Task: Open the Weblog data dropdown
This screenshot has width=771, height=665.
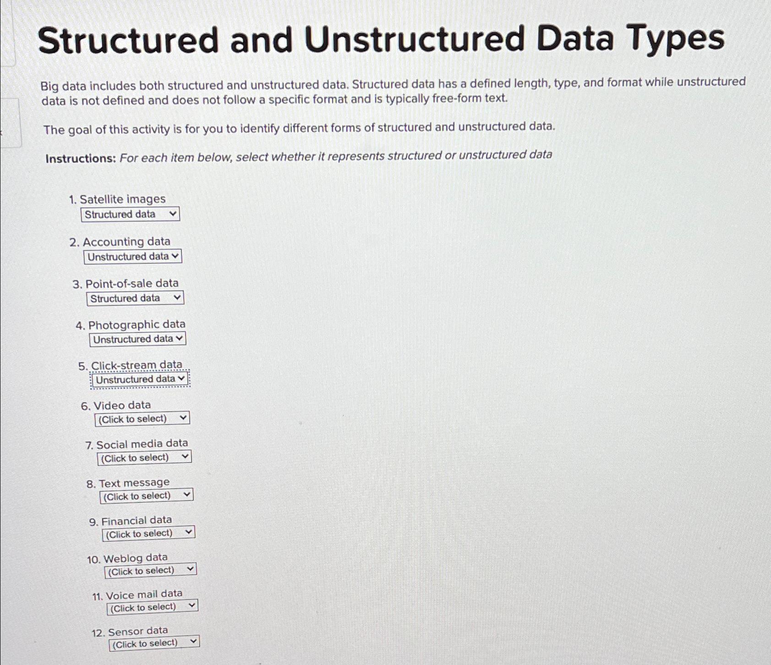Action: pos(151,569)
